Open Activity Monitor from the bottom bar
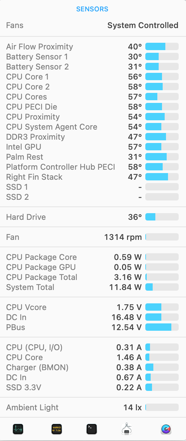This screenshot has width=186, height=441. 18,429
